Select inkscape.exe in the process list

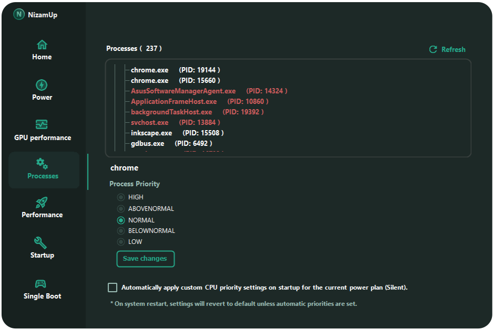click(x=151, y=133)
